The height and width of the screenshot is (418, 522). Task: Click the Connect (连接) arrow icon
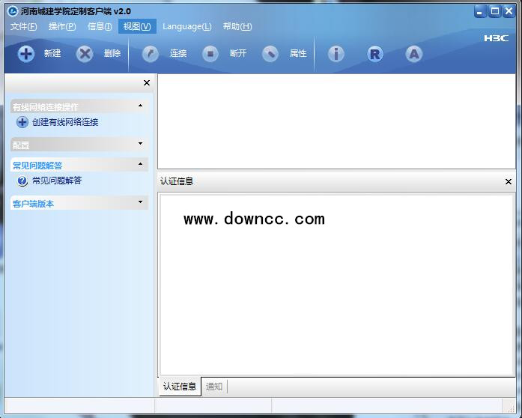point(151,54)
